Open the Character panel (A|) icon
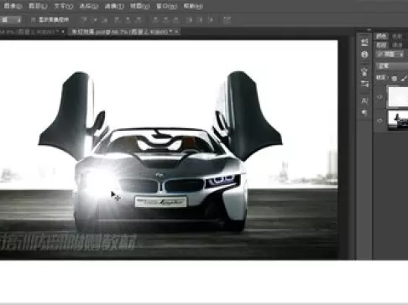The width and height of the screenshot is (408, 305). tap(364, 101)
